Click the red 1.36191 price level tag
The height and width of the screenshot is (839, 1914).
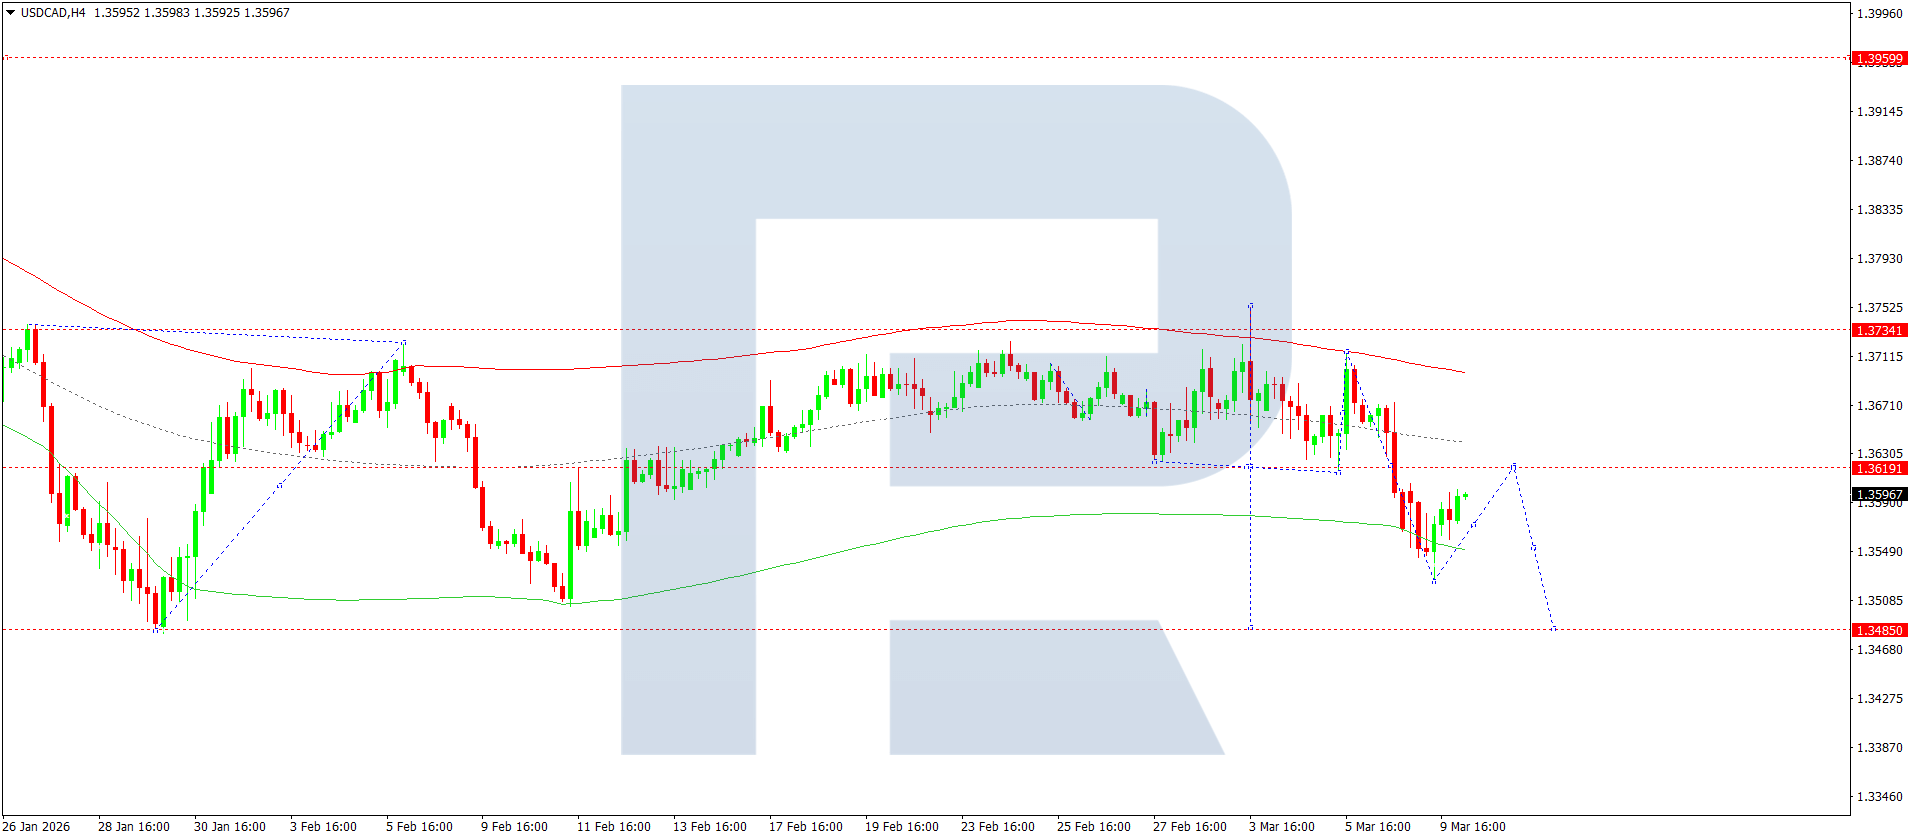point(1879,469)
